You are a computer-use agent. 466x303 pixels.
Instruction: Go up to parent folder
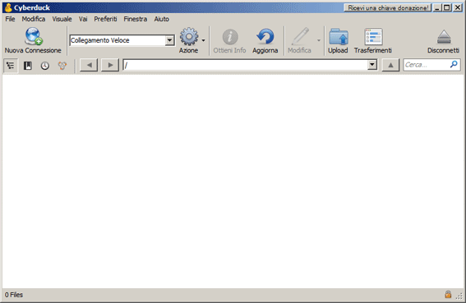pyautogui.click(x=390, y=65)
